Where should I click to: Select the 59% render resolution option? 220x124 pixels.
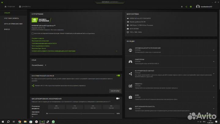click(111, 107)
